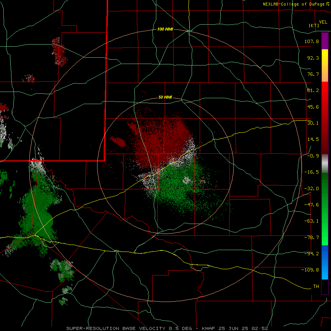Image resolution: width=331 pixels, height=331 pixels.
Task: Pick the blue segment of velocity color bar
Action: pos(325,262)
